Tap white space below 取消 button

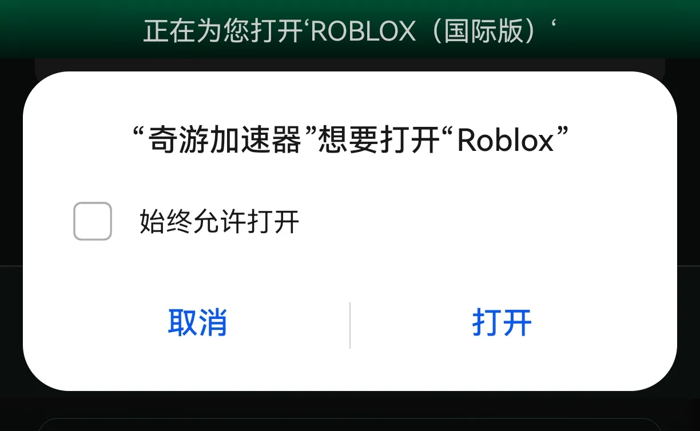pyautogui.click(x=197, y=366)
